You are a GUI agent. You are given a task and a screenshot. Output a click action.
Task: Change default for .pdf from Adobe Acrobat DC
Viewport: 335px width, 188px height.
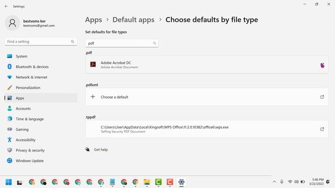pos(207,65)
